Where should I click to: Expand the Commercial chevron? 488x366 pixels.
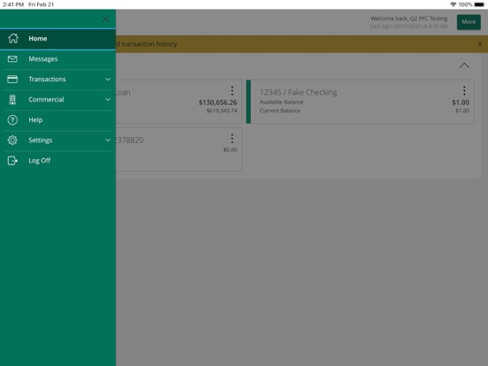[108, 100]
